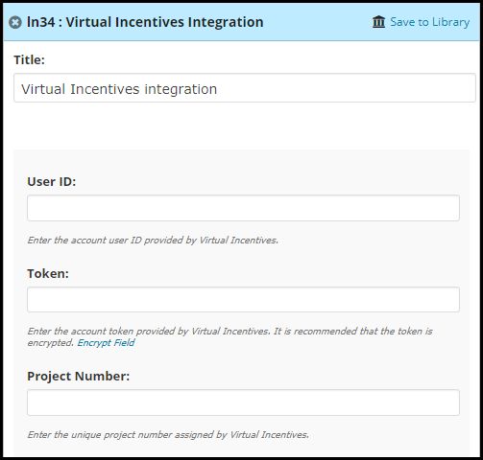Focus the Project Number input box
The image size is (483, 460).
coord(243,402)
